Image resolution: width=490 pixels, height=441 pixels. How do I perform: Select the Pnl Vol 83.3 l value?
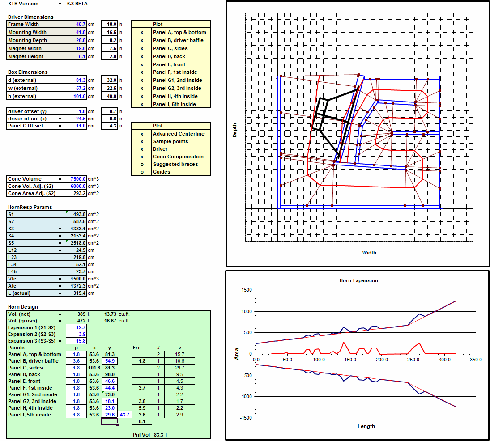pos(160,435)
